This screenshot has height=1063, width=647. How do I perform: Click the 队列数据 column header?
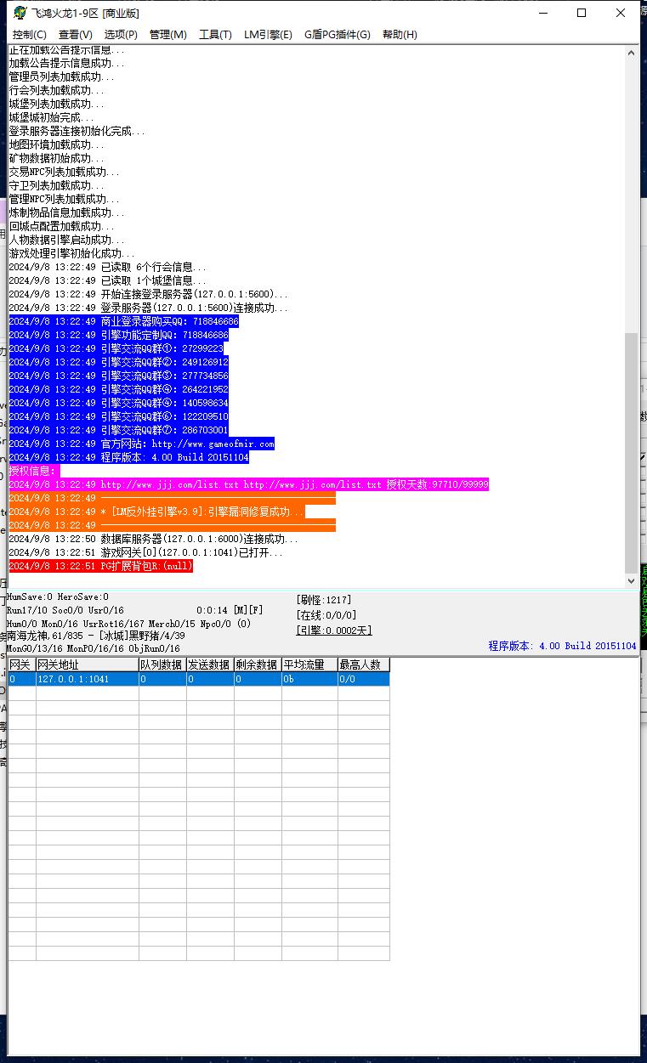162,665
